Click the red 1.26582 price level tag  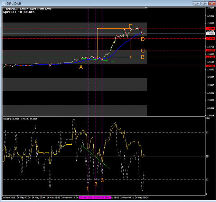click(210, 66)
